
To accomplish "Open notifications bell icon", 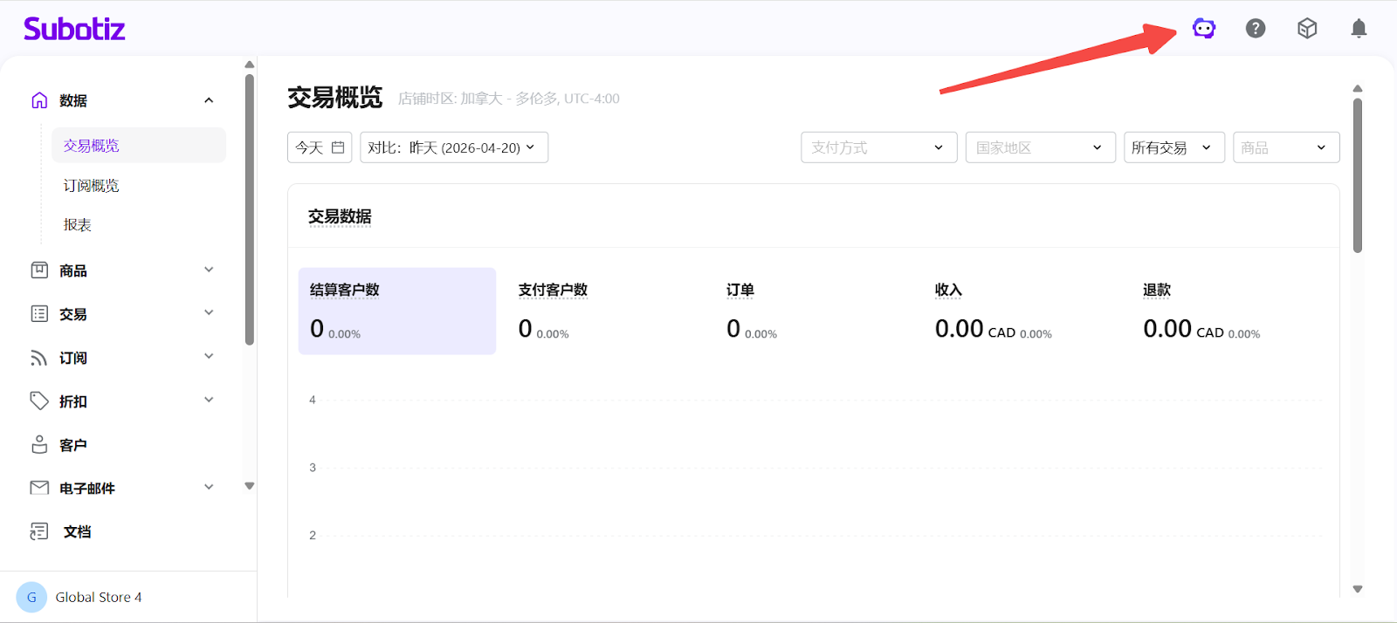I will point(1359,29).
